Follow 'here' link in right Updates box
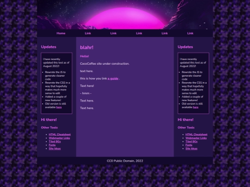The width and height of the screenshot is (250, 187). coord(196,107)
